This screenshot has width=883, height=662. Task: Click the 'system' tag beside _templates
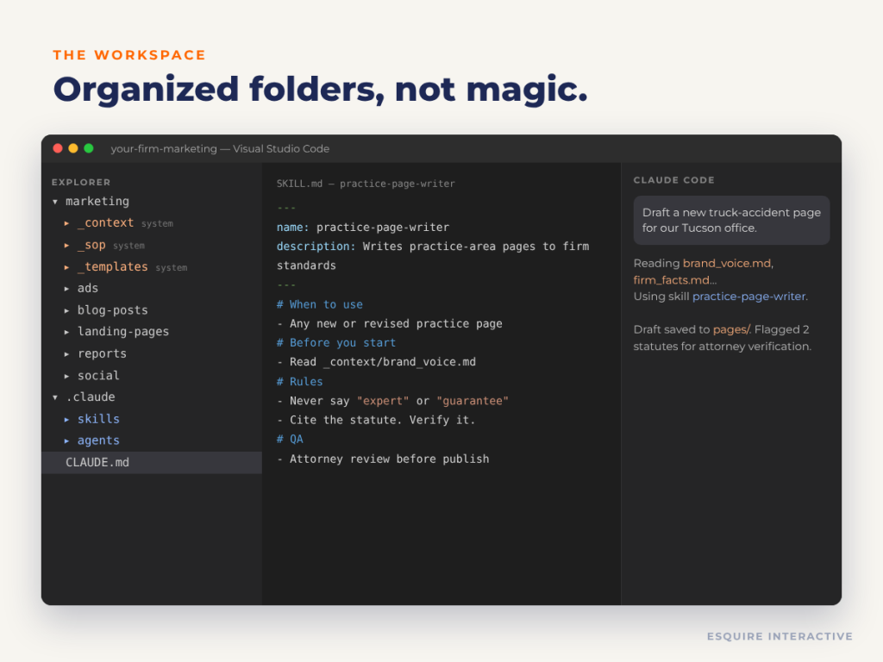(x=172, y=268)
